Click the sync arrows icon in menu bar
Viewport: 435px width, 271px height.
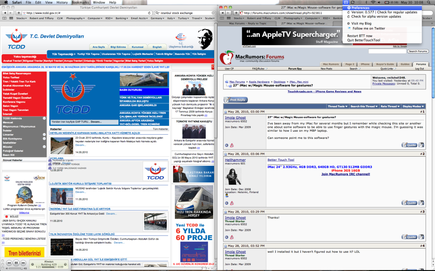[353, 2]
